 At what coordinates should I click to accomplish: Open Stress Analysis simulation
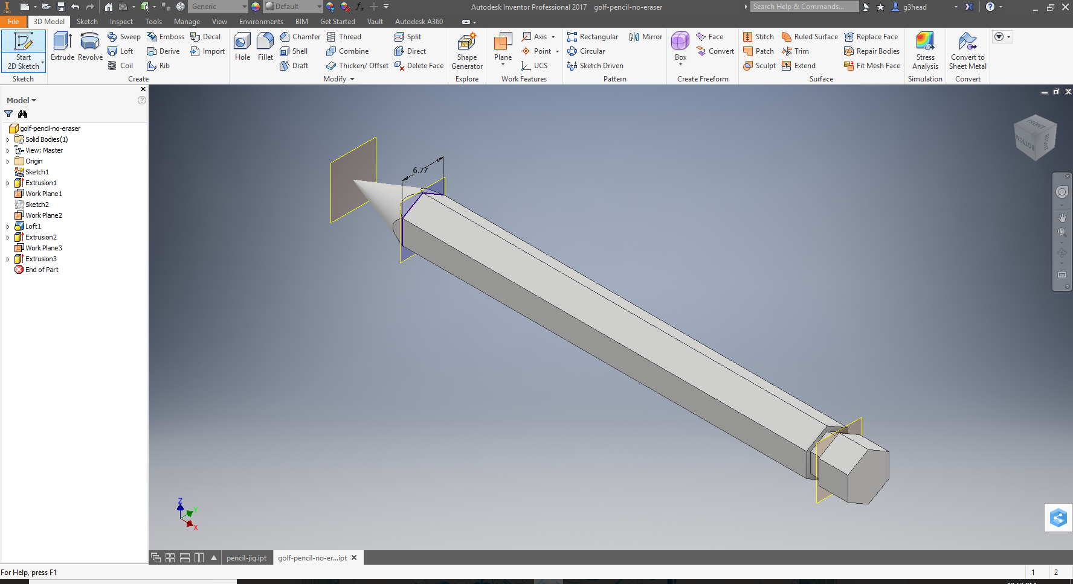pos(925,51)
